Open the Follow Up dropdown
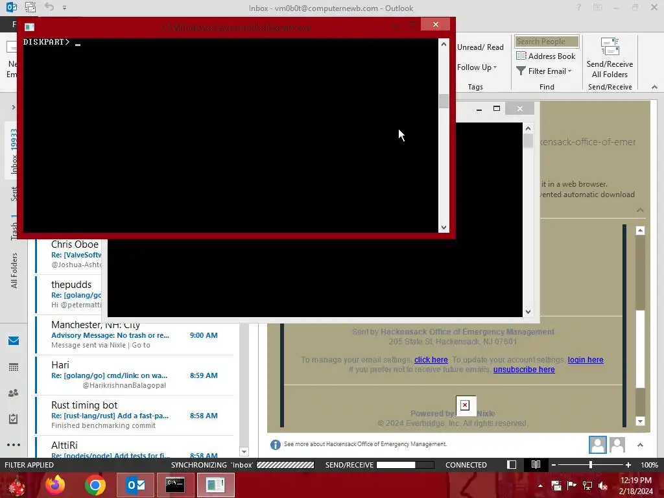This screenshot has width=664, height=498. click(x=477, y=67)
